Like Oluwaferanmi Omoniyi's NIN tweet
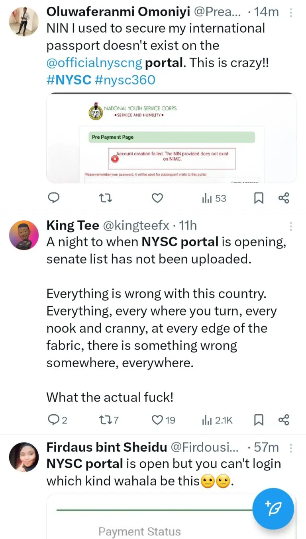The height and width of the screenshot is (539, 306). point(158,198)
